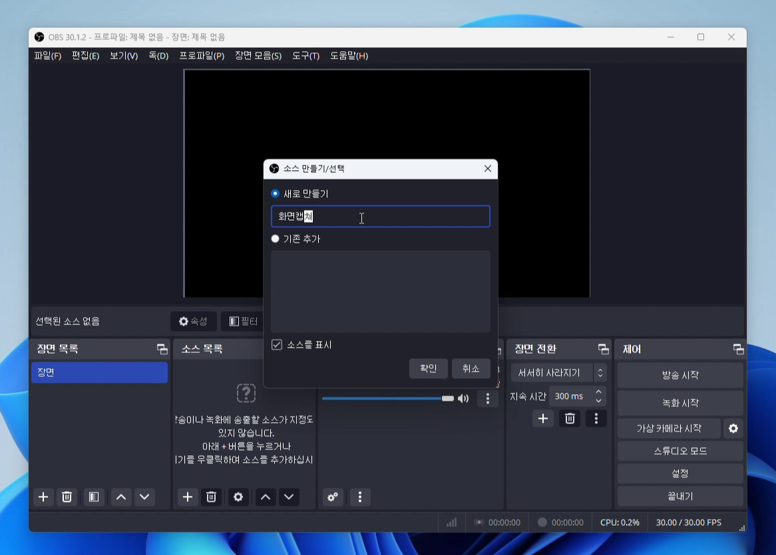Click 방송 시작 button
Image resolution: width=776 pixels, height=555 pixels.
coord(680,375)
